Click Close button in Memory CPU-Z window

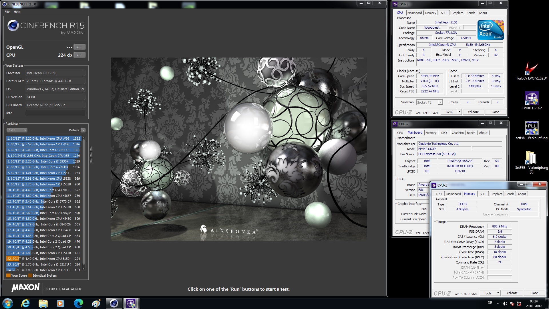534,293
